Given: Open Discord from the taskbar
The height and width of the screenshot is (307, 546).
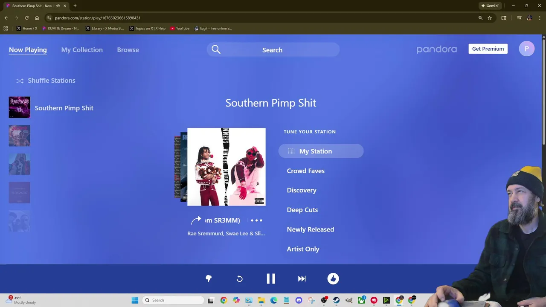Looking at the screenshot, I should click(x=299, y=300).
